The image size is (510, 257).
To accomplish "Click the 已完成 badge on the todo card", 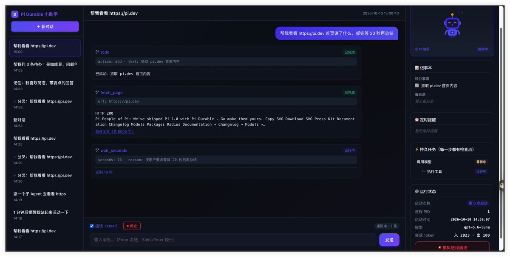I will [349, 52].
